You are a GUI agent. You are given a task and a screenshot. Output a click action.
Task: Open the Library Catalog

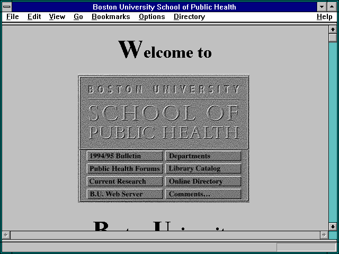(203, 168)
